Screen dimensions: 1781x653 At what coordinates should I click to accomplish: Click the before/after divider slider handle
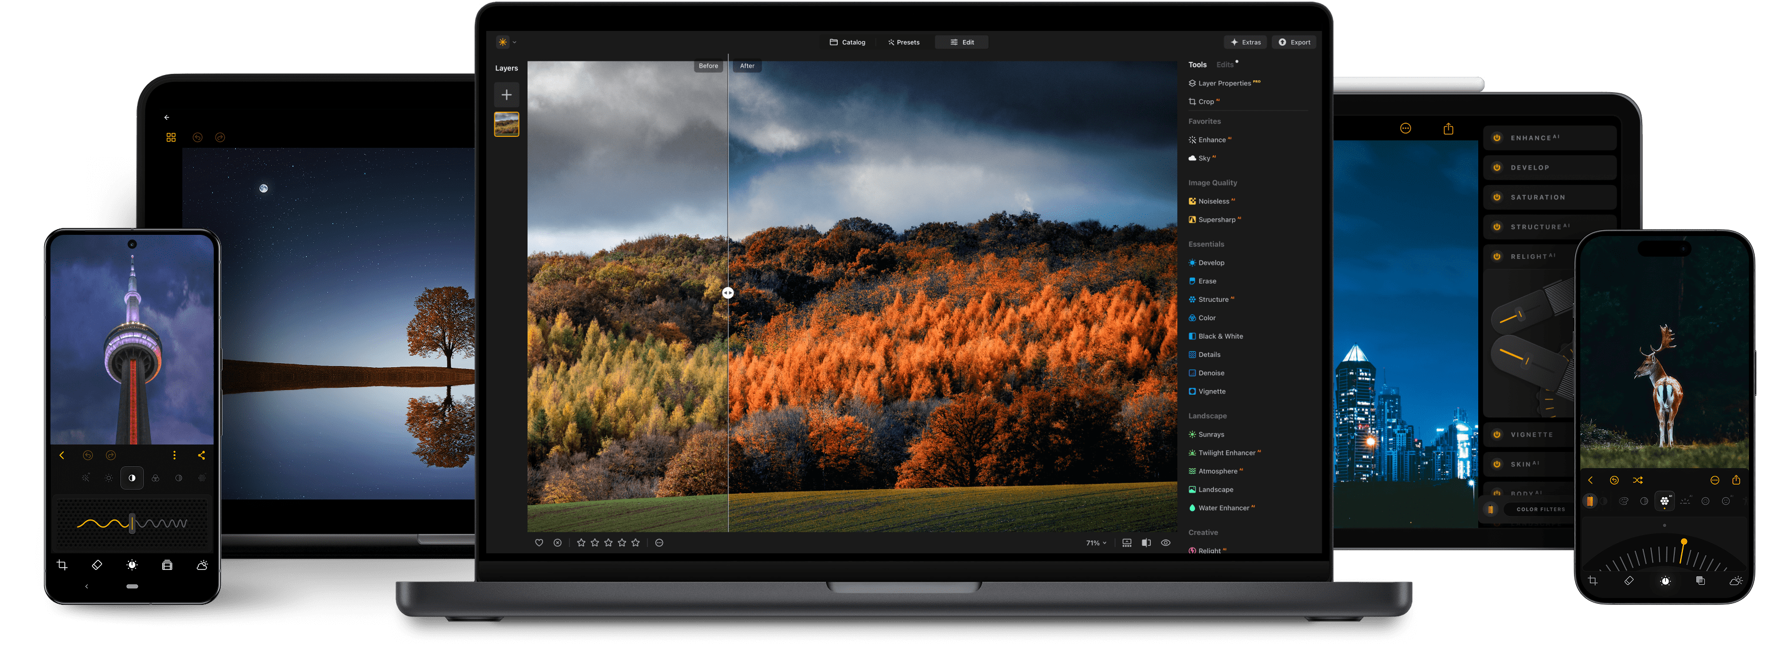tap(727, 293)
